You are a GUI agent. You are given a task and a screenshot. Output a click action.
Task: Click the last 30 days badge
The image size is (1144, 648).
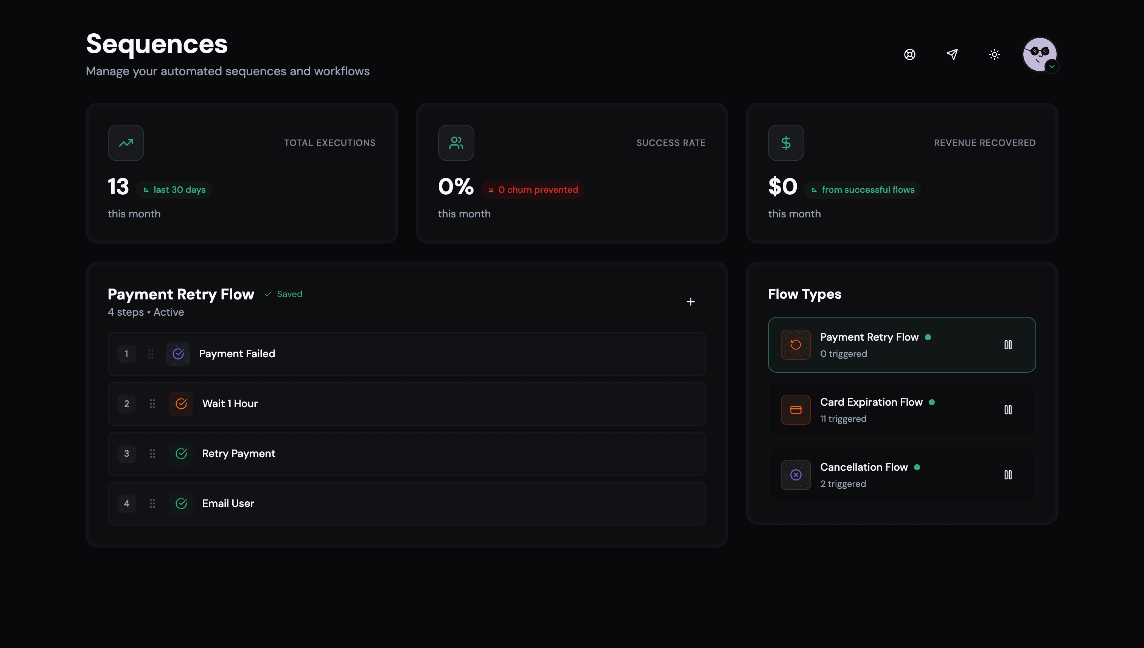point(174,189)
